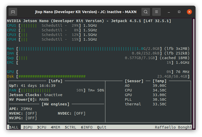
Task: Click the AO sensor row
Action: pyautogui.click(x=145, y=86)
